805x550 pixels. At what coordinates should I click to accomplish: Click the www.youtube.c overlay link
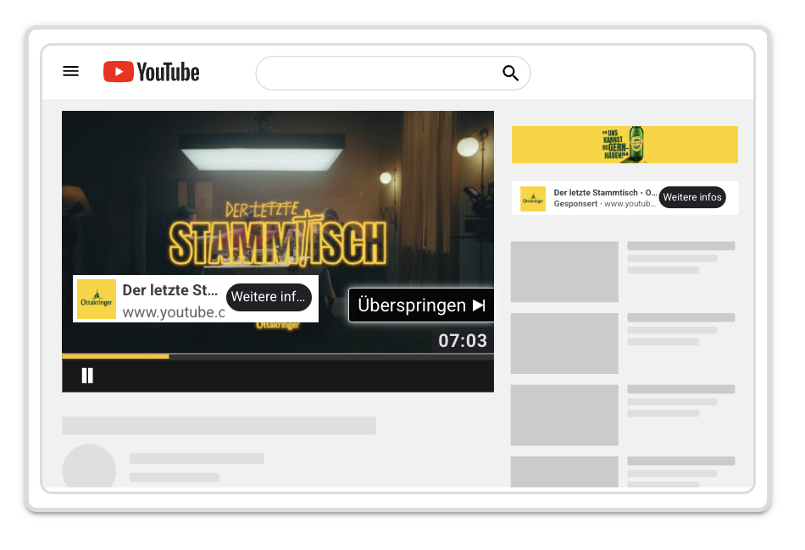tap(174, 312)
